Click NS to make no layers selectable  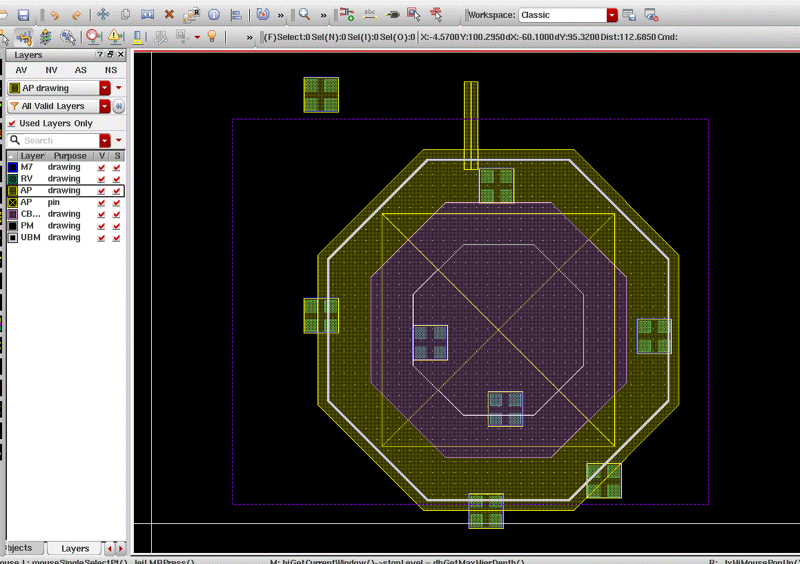(x=110, y=70)
